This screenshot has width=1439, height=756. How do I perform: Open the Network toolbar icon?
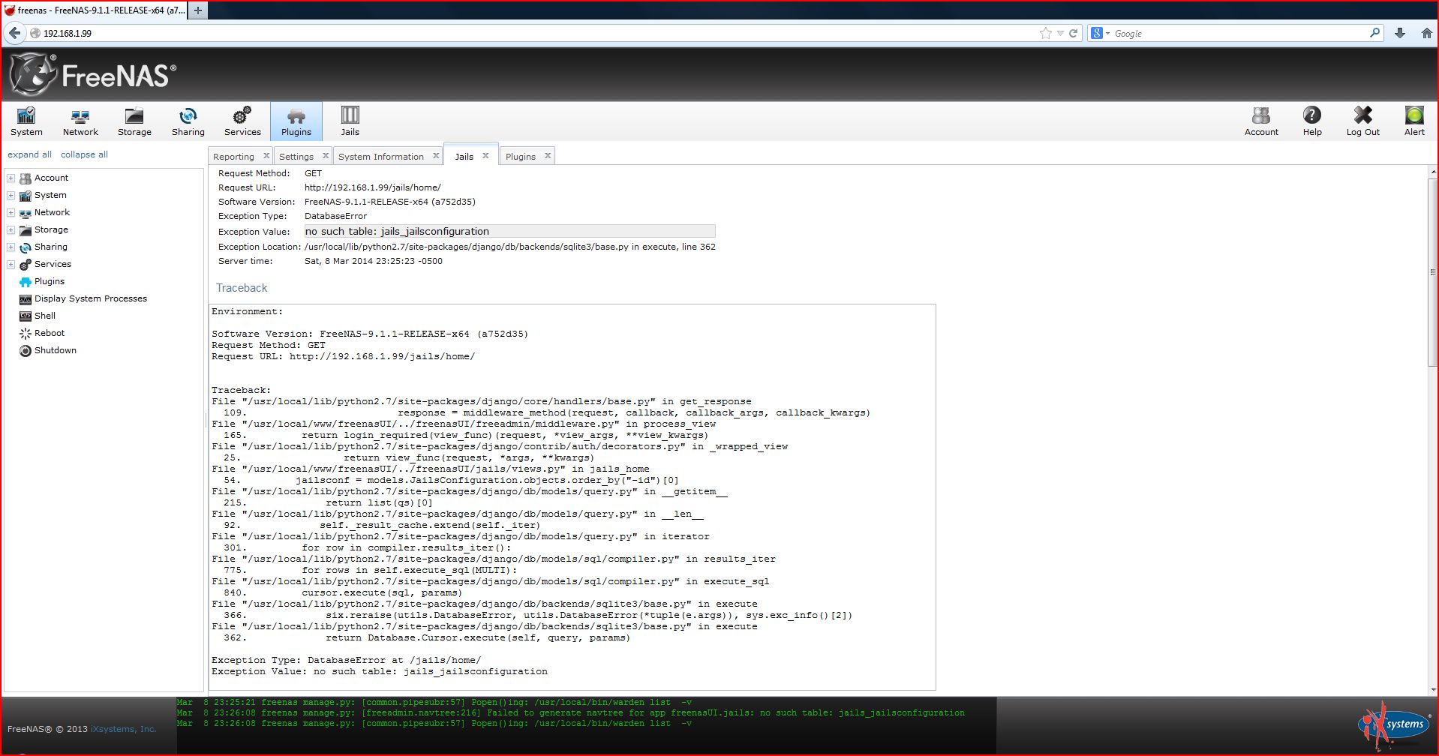pyautogui.click(x=80, y=121)
